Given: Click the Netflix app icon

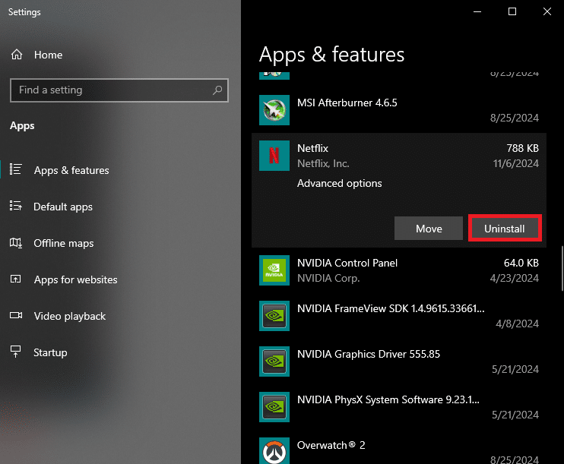Looking at the screenshot, I should [274, 156].
